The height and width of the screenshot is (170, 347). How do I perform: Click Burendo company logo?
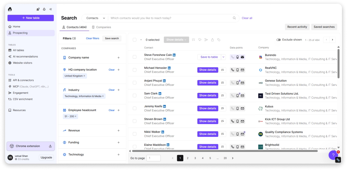pyautogui.click(x=261, y=57)
